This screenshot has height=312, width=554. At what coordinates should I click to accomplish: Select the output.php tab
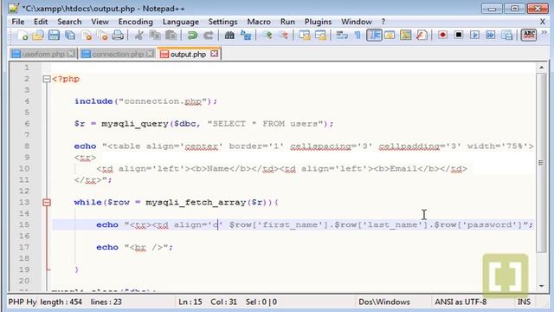click(188, 54)
